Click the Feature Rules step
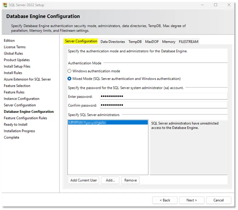The width and height of the screenshot is (238, 210). click(x=14, y=92)
